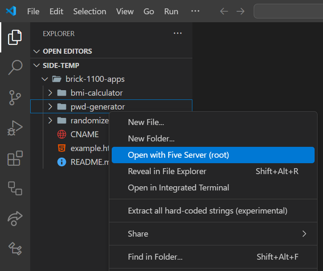Image resolution: width=323 pixels, height=271 pixels.
Task: Open Explorer views and more actions ellipsis
Action: click(x=178, y=33)
